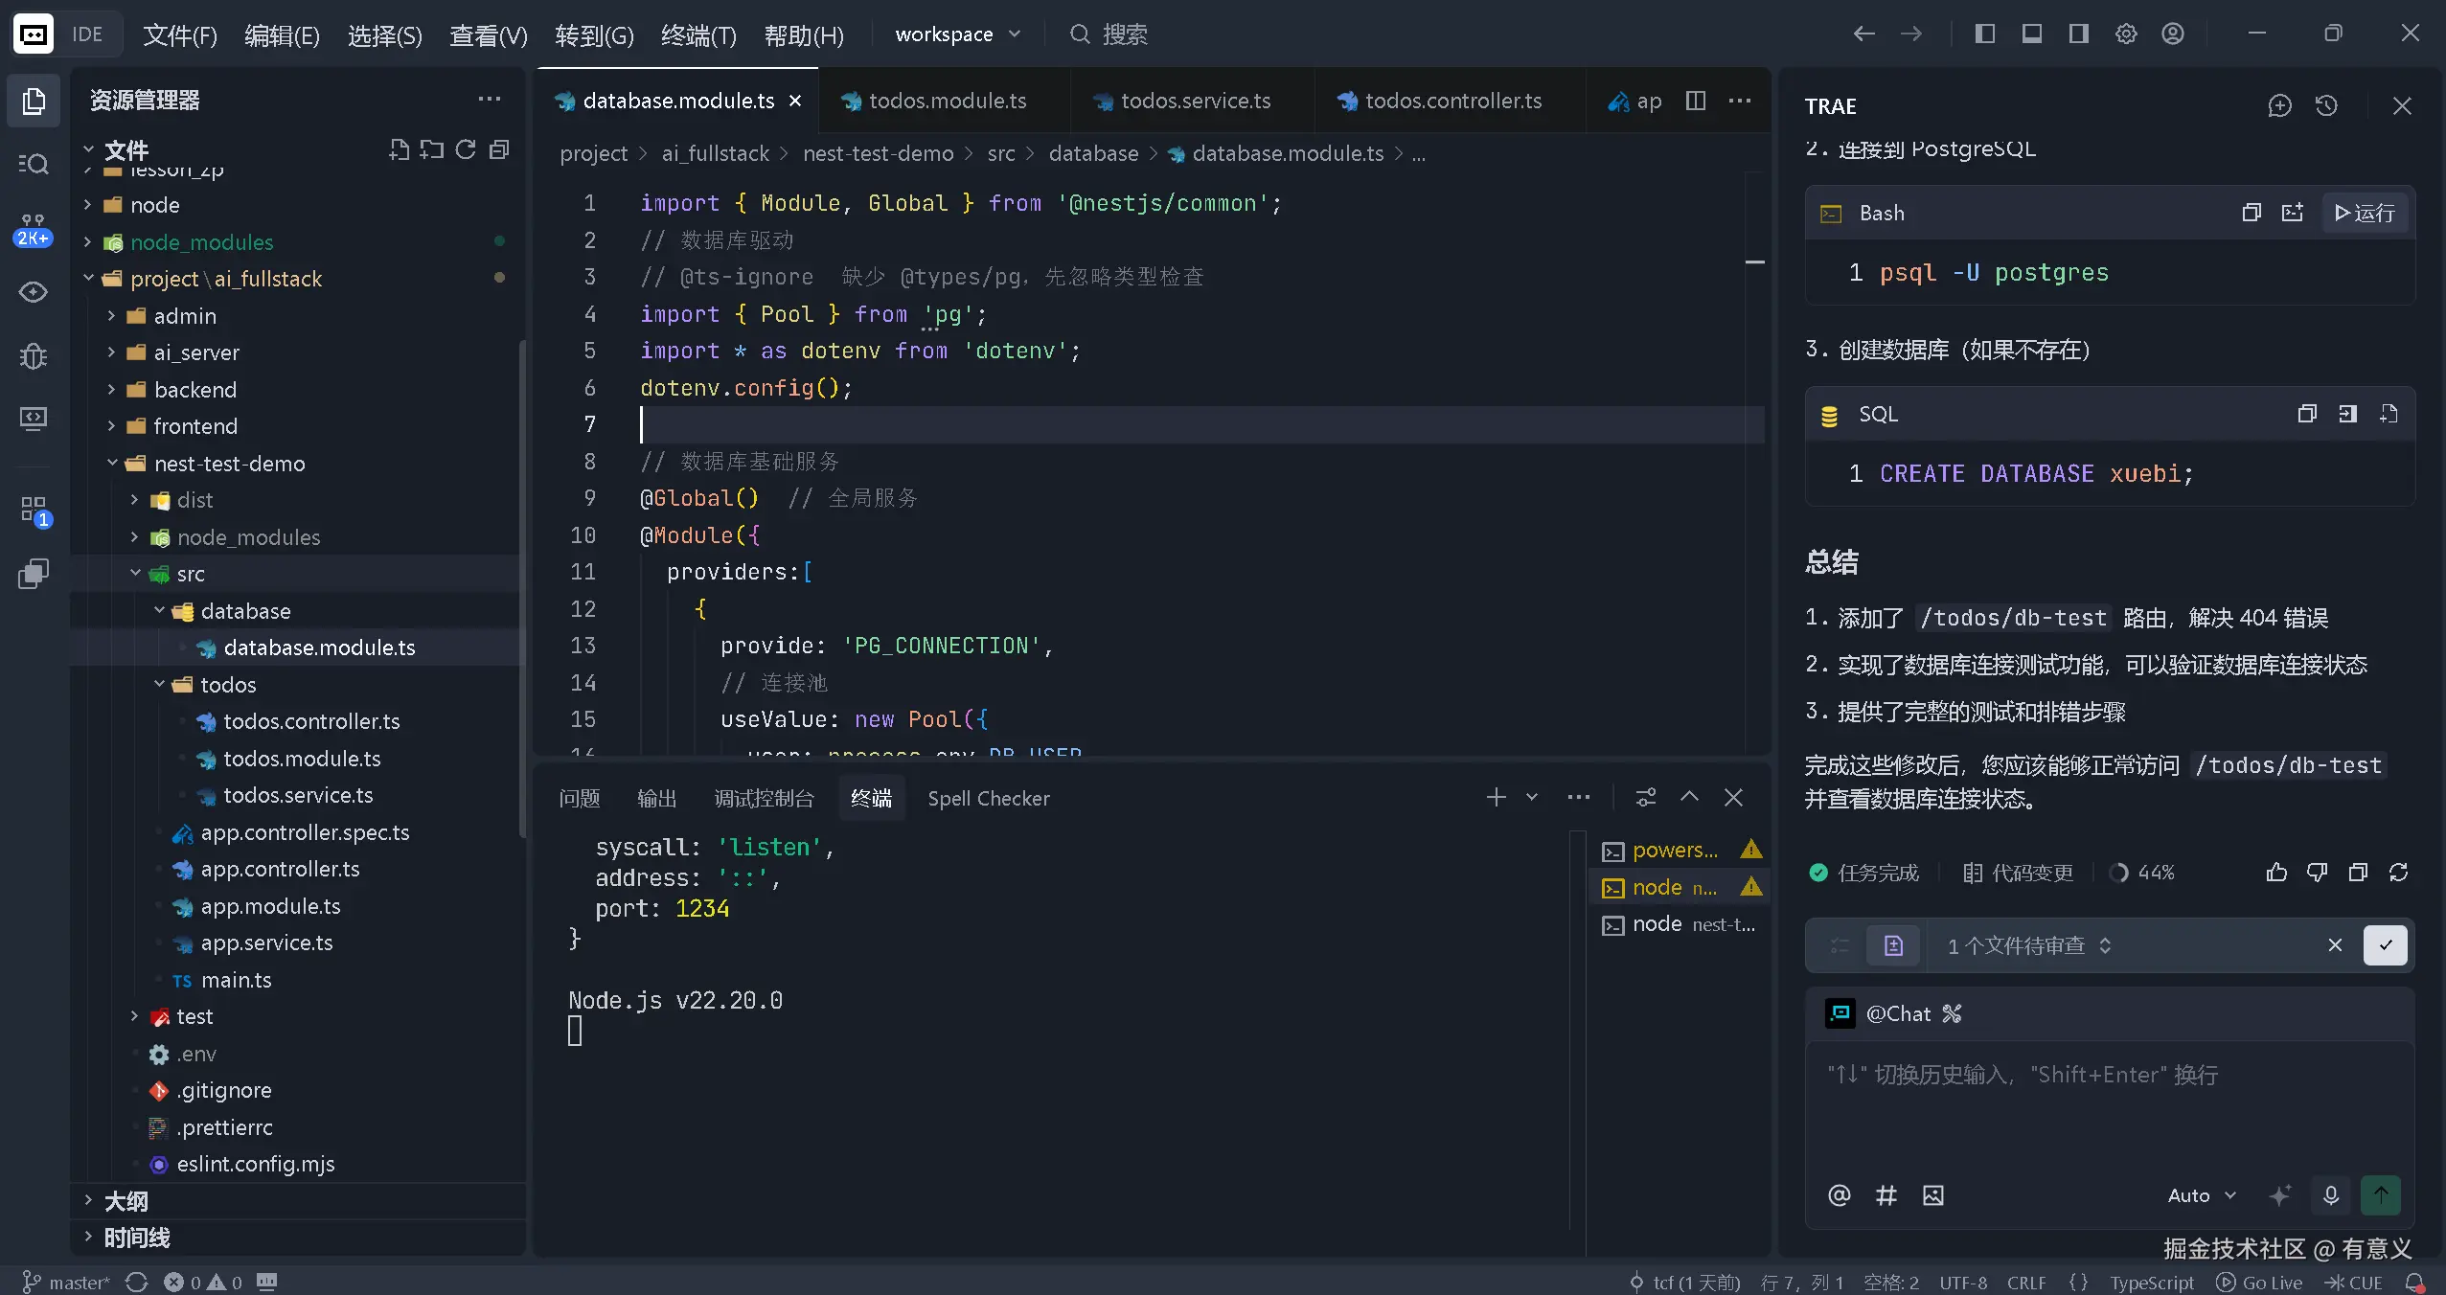Toggle the bottom panel layout button

tap(2031, 34)
